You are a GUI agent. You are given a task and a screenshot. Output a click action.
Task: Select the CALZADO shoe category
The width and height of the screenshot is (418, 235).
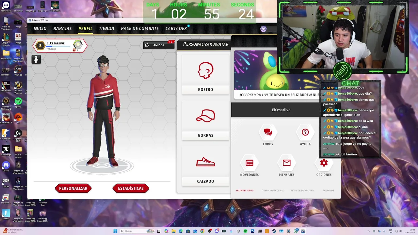pos(205,166)
